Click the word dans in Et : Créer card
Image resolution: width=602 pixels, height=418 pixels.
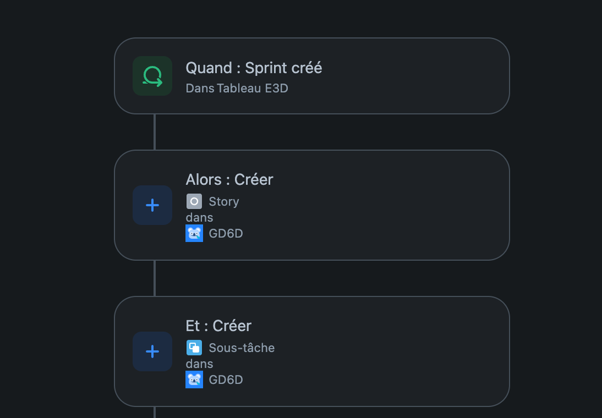pos(199,364)
